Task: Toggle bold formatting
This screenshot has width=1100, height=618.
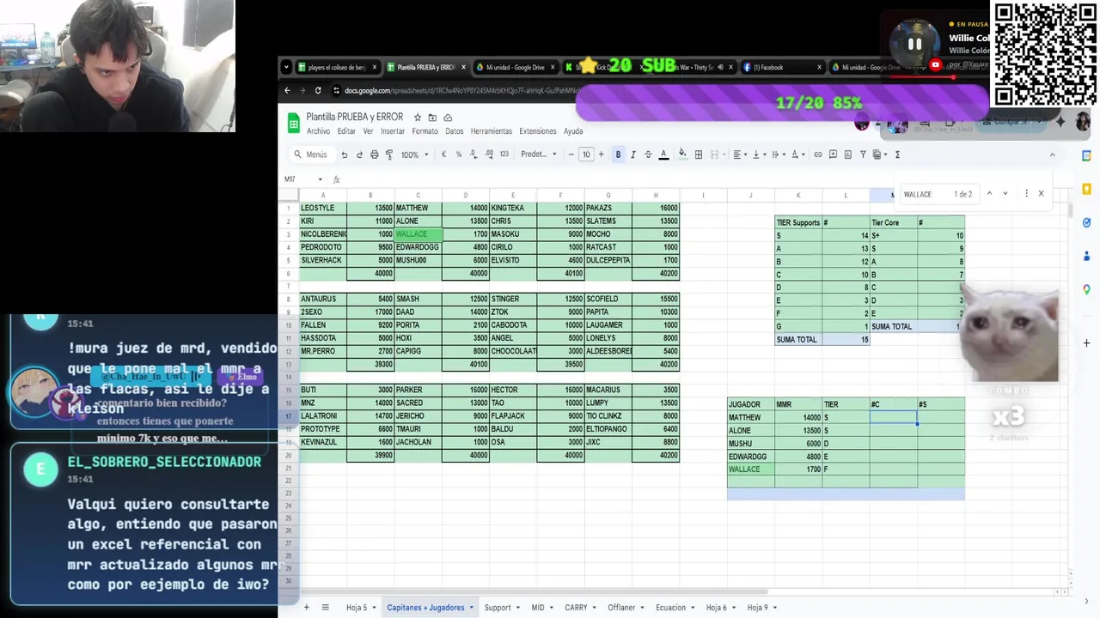Action: [x=618, y=154]
